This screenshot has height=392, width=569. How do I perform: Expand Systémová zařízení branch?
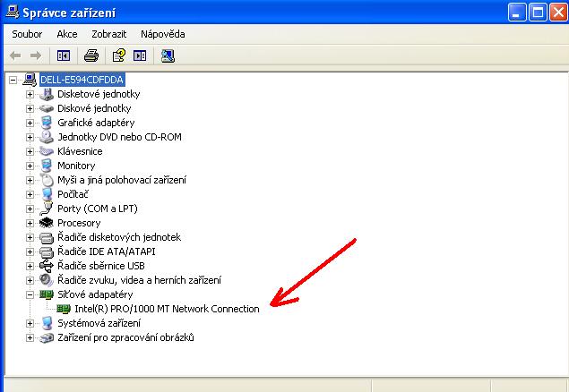point(30,323)
